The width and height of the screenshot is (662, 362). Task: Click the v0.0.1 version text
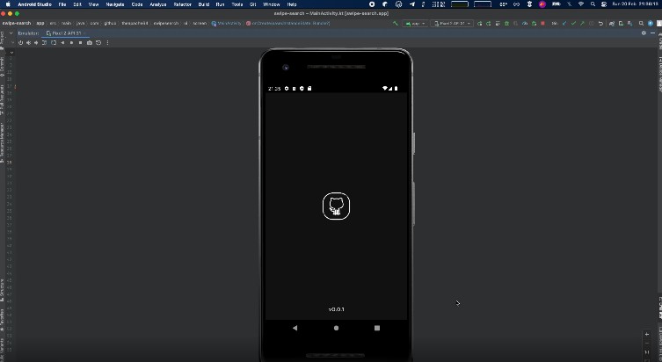[x=336, y=309]
